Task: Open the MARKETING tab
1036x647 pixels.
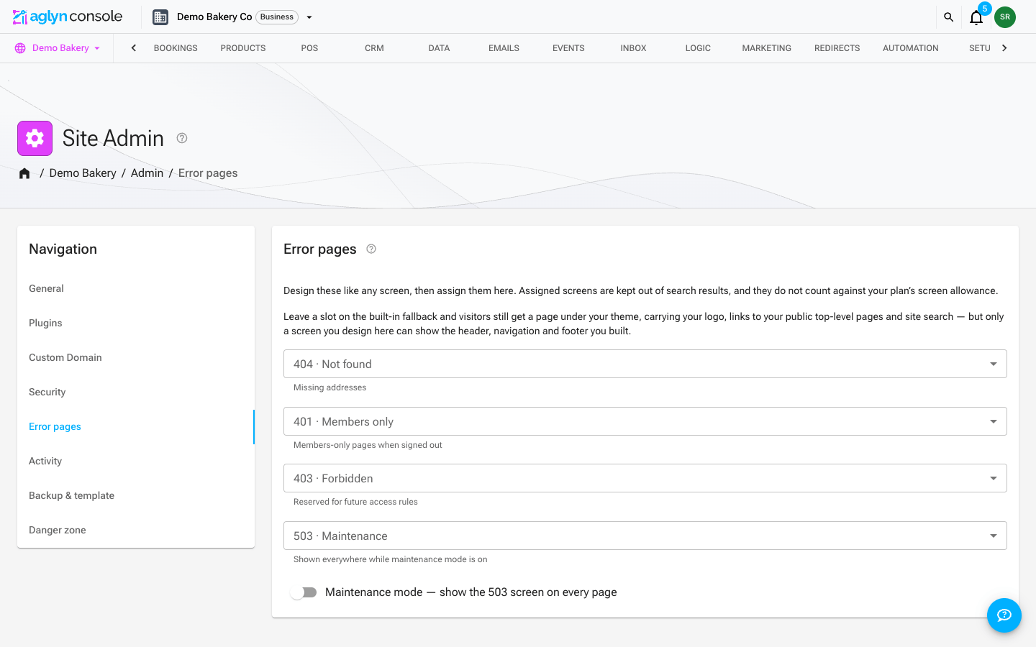Action: [767, 48]
